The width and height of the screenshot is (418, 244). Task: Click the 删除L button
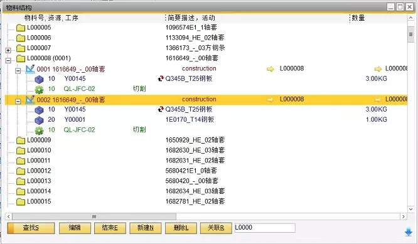[x=181, y=228]
